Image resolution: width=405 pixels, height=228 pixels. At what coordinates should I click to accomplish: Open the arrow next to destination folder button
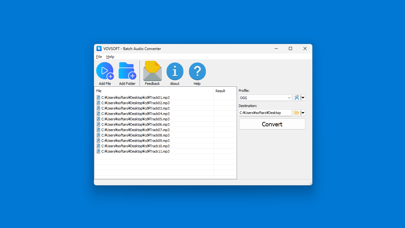(303, 113)
